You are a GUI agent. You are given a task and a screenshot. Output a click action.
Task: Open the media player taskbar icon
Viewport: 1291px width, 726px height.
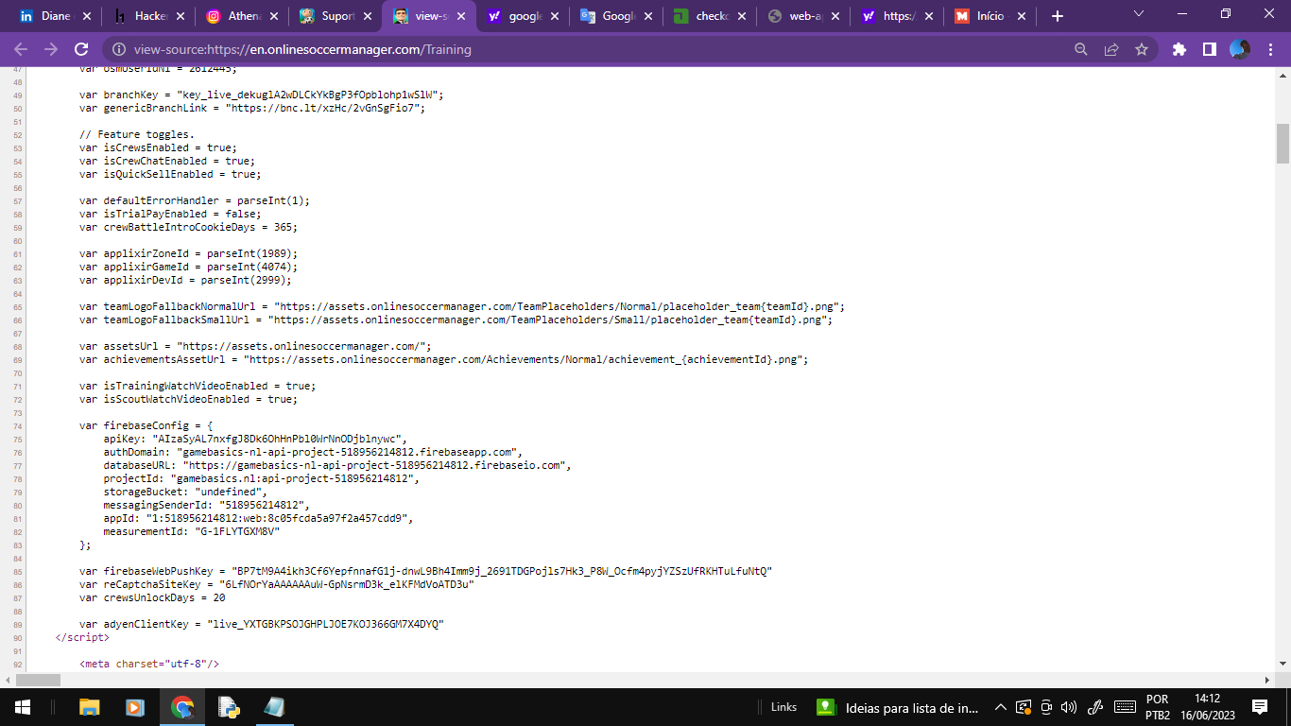pos(135,707)
